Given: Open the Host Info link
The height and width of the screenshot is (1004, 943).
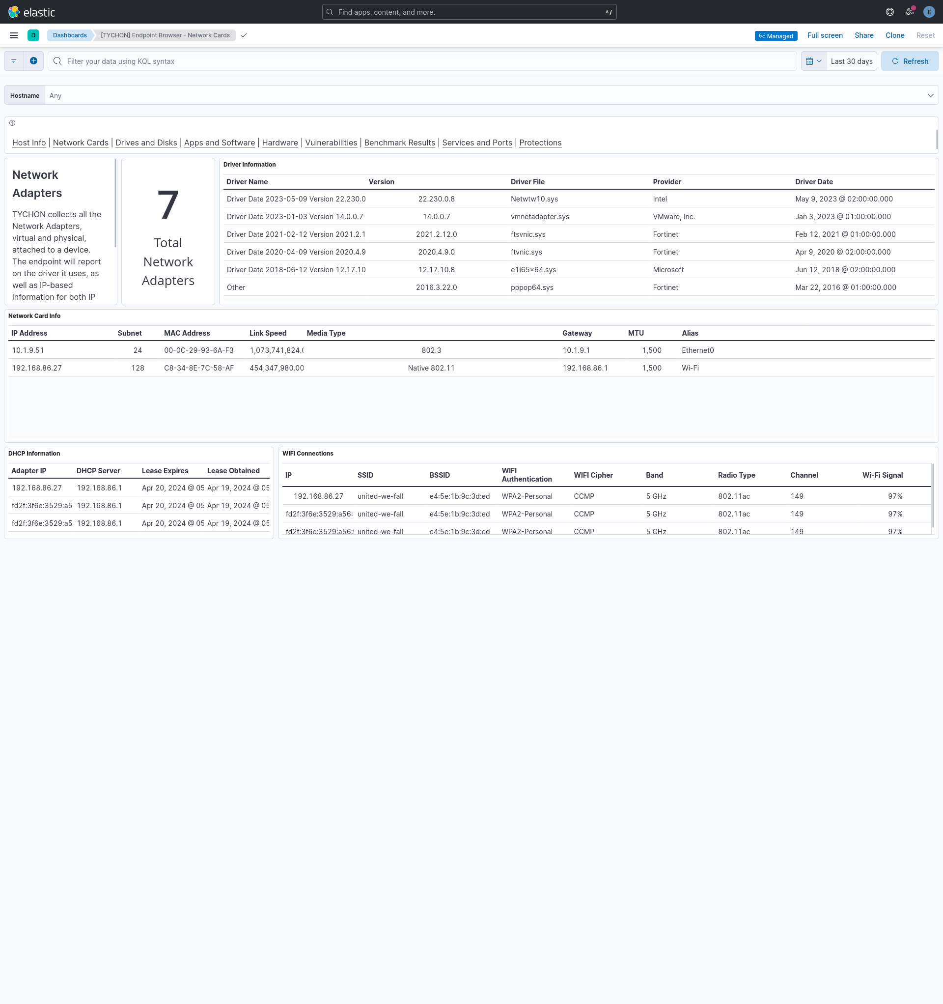Looking at the screenshot, I should coord(29,143).
